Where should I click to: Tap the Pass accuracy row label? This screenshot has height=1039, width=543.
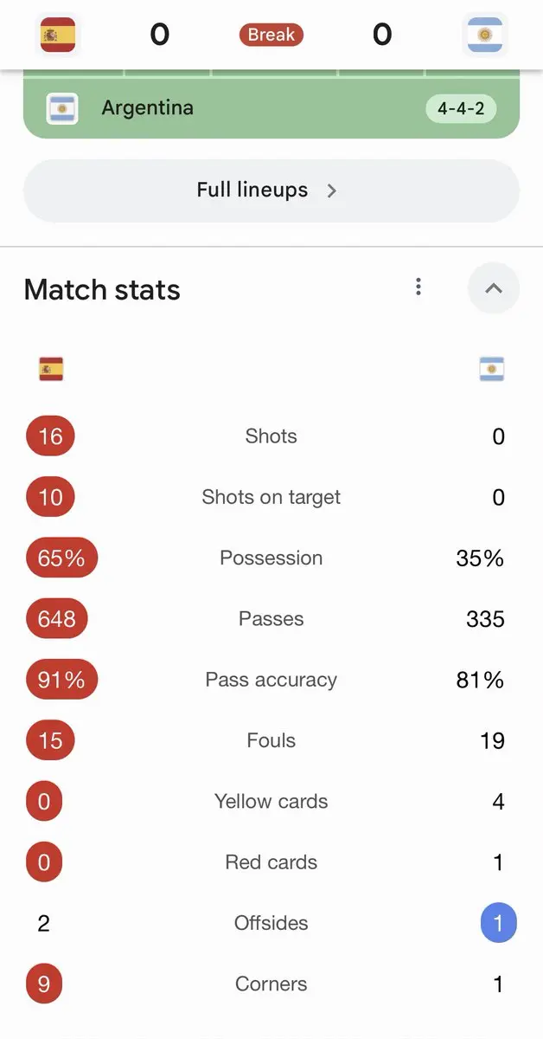(x=271, y=680)
